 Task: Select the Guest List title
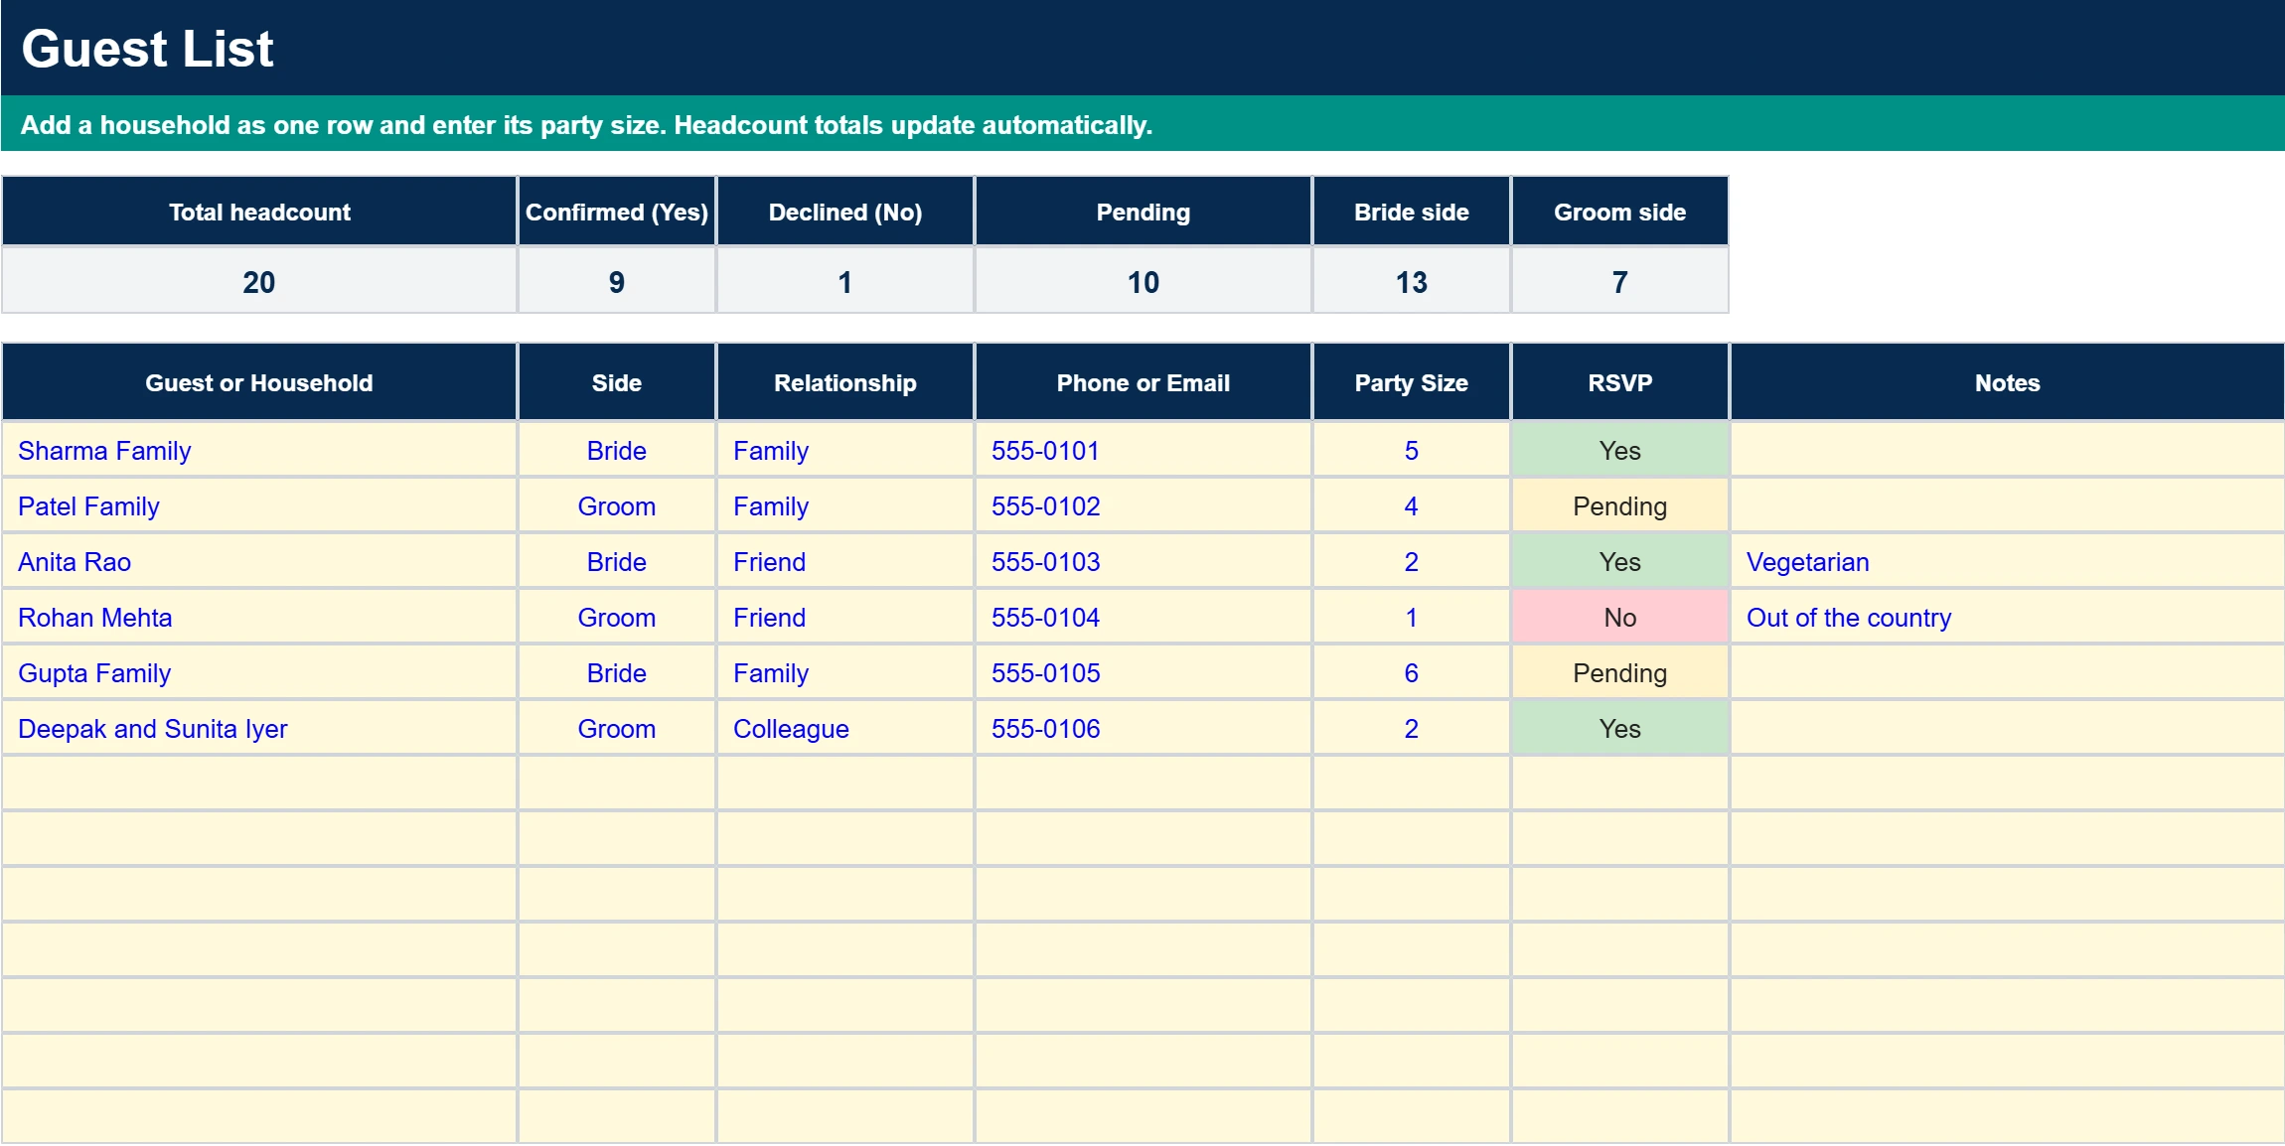147,49
